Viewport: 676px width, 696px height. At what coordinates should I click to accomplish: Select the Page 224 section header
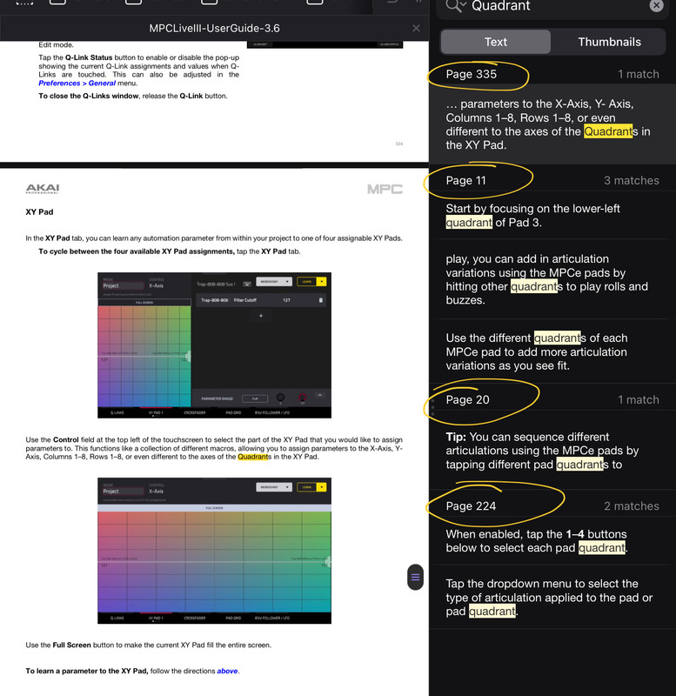point(471,506)
